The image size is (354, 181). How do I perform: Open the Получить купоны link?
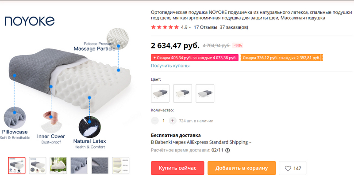[x=170, y=66]
